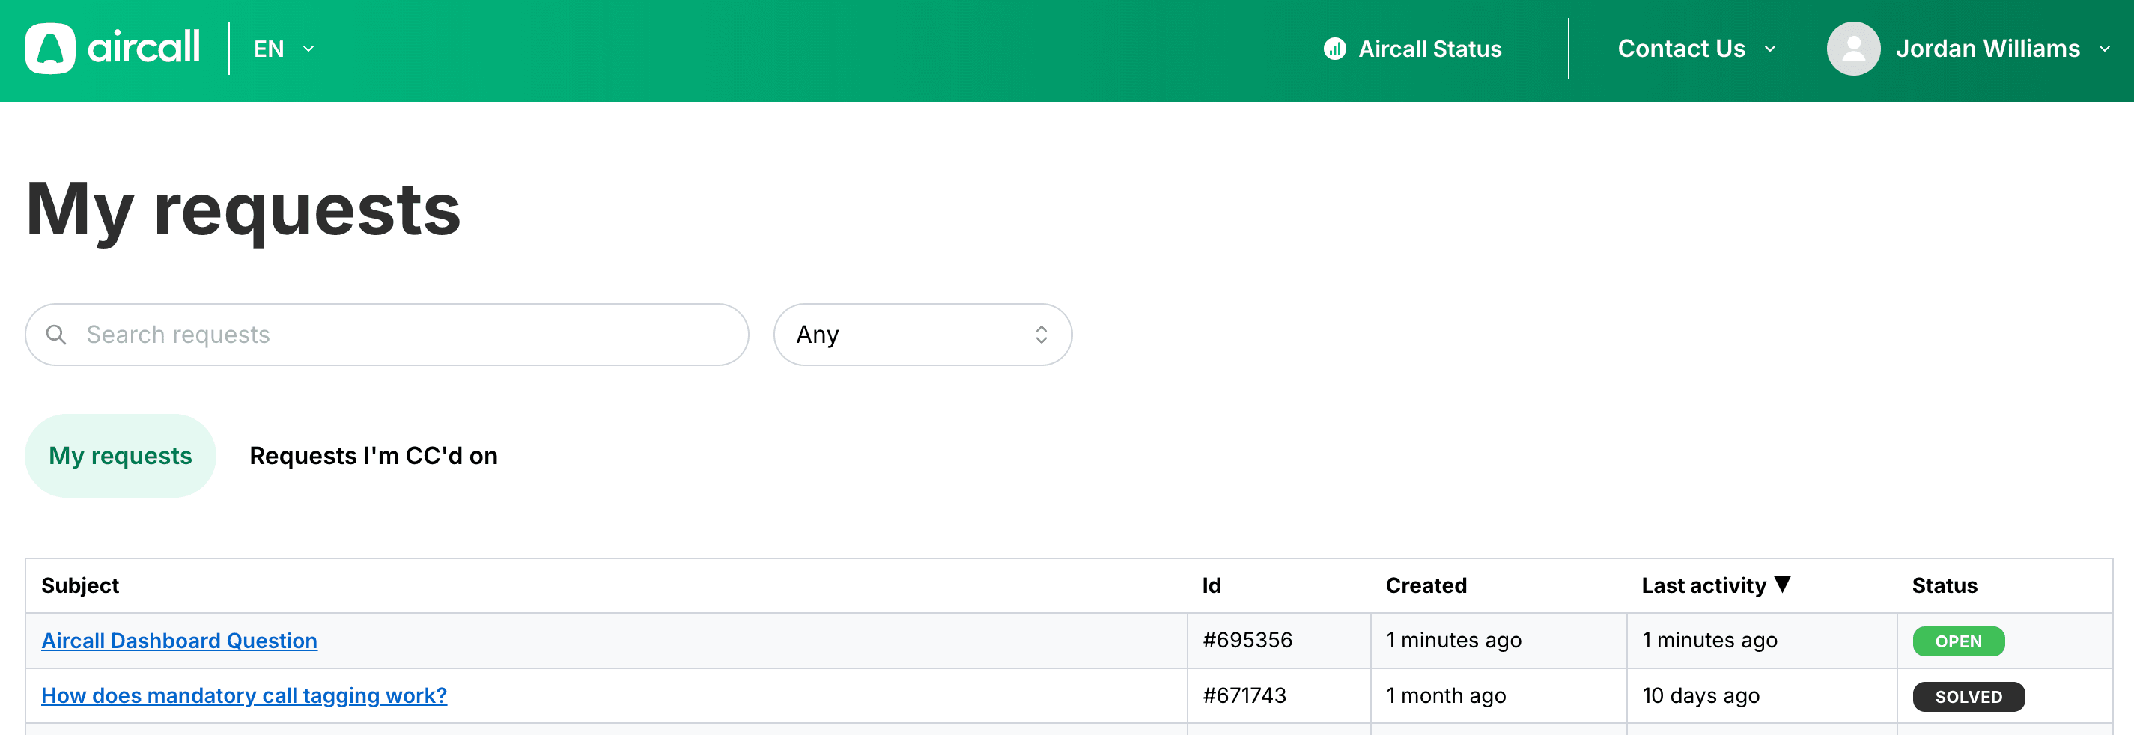Expand the Jordan Williams user menu chevron
Image resolution: width=2134 pixels, height=735 pixels.
(2104, 49)
